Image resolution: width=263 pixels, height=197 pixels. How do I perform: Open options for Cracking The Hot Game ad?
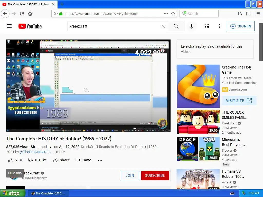(251, 68)
